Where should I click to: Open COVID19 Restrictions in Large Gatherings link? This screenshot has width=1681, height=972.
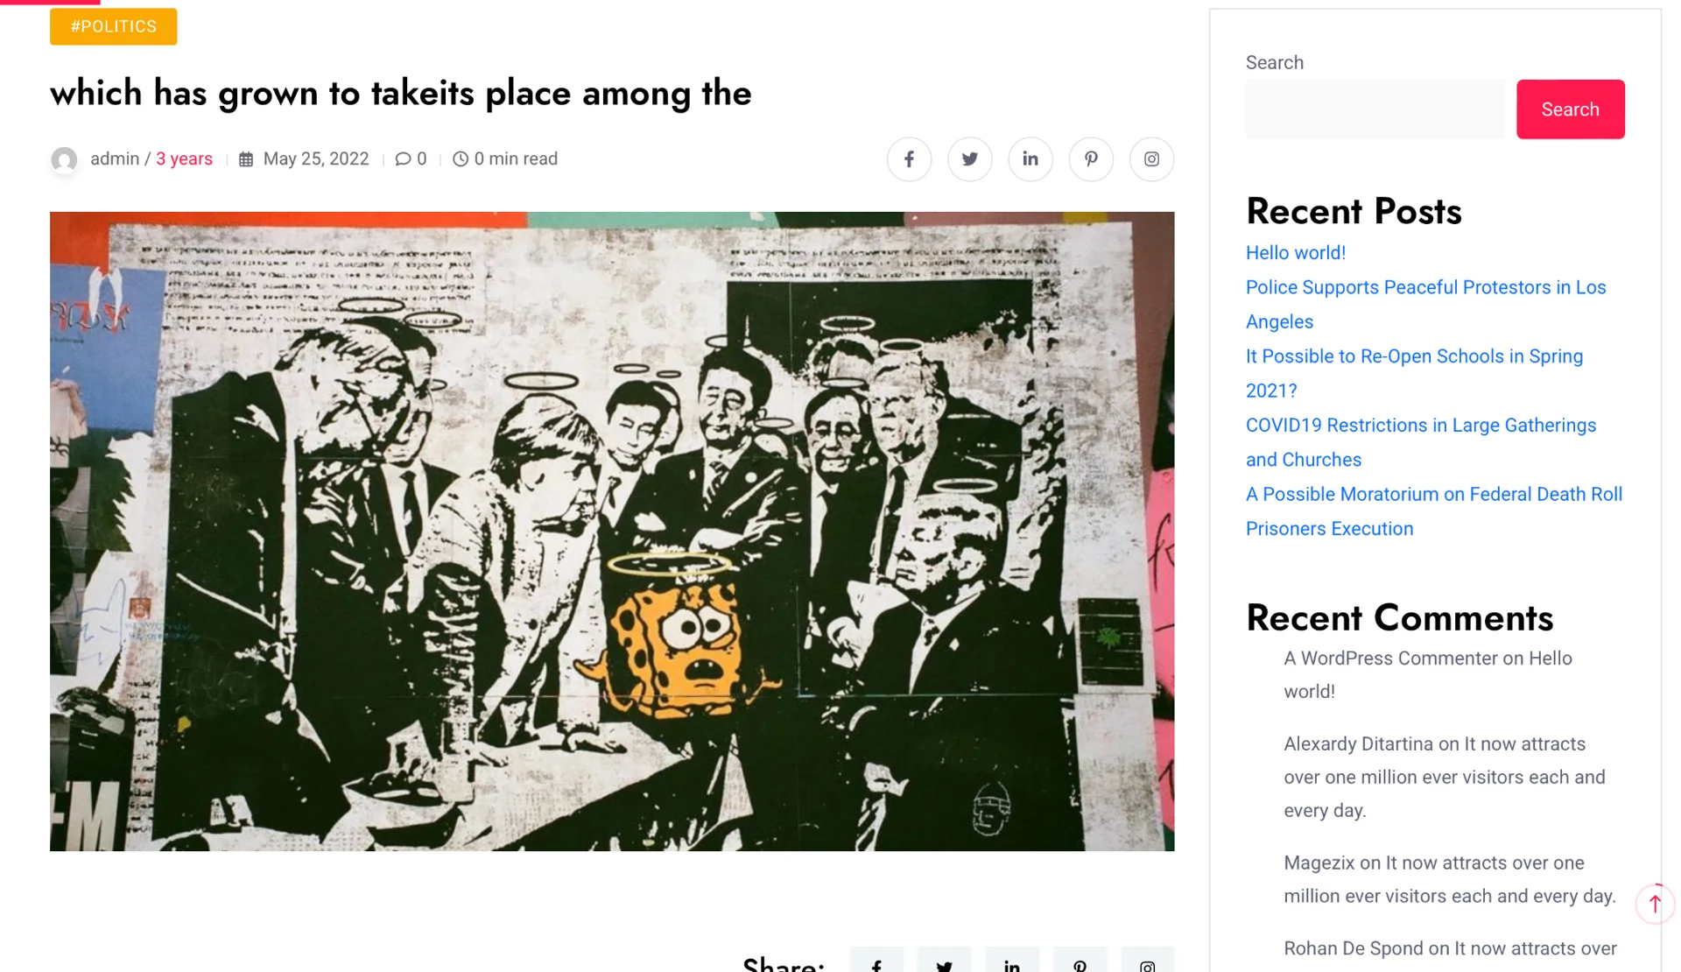[1420, 426]
